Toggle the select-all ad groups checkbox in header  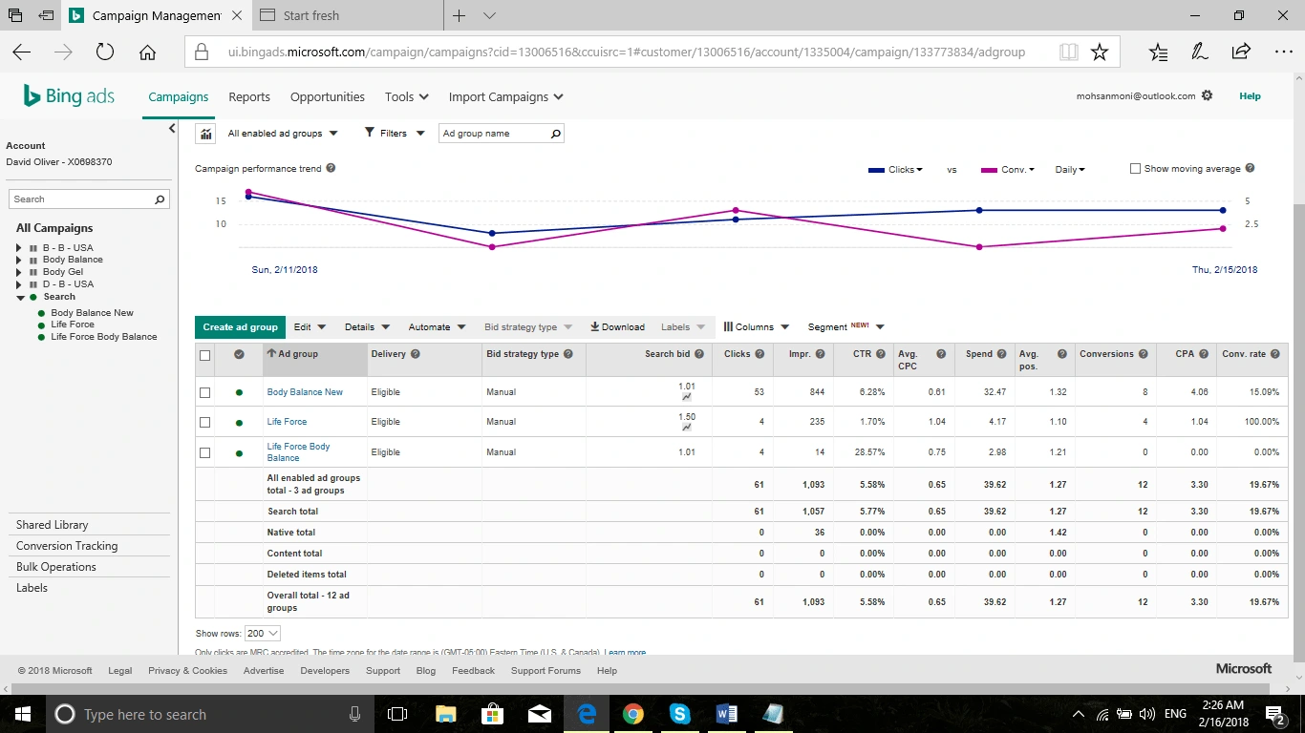(x=204, y=356)
